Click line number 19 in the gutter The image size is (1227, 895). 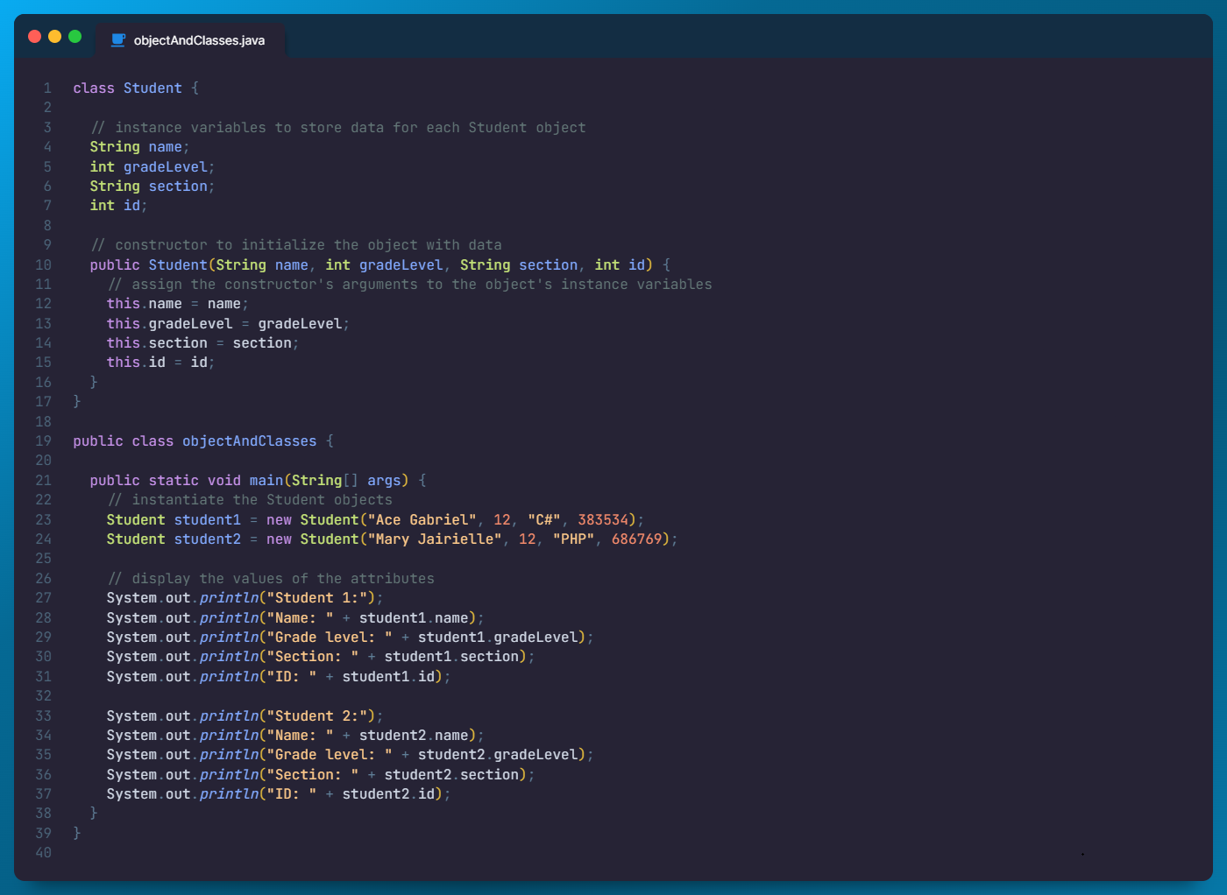pos(44,441)
